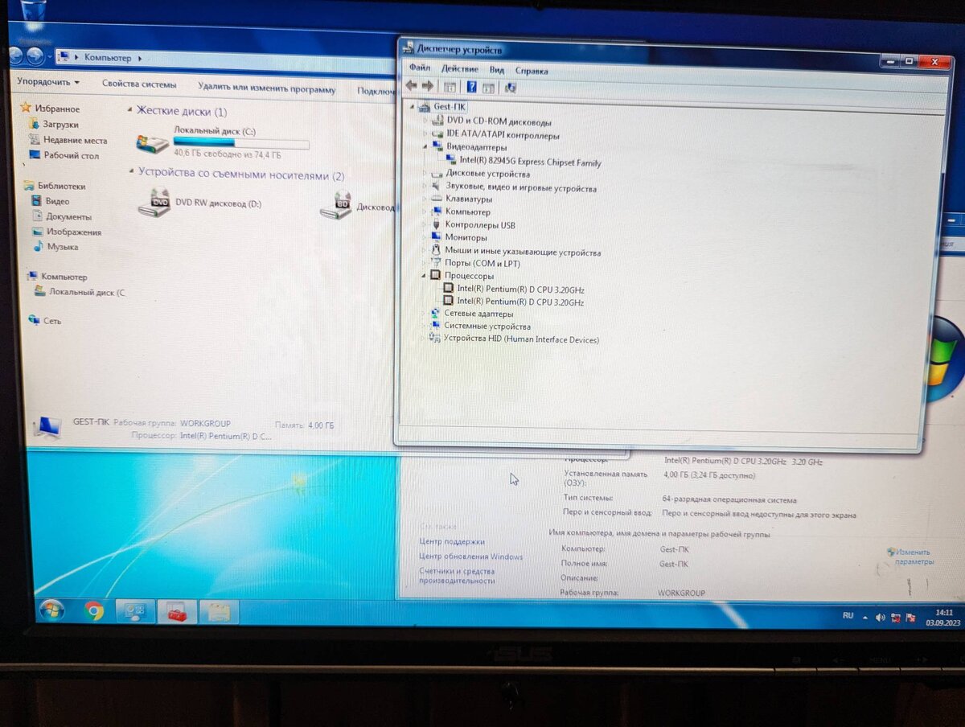Viewport: 965px width, 727px height.
Task: Select Порты (COM и LPT) category
Action: pyautogui.click(x=482, y=263)
